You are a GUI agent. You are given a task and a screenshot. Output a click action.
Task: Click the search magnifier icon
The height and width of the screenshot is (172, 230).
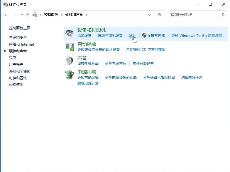point(223,15)
